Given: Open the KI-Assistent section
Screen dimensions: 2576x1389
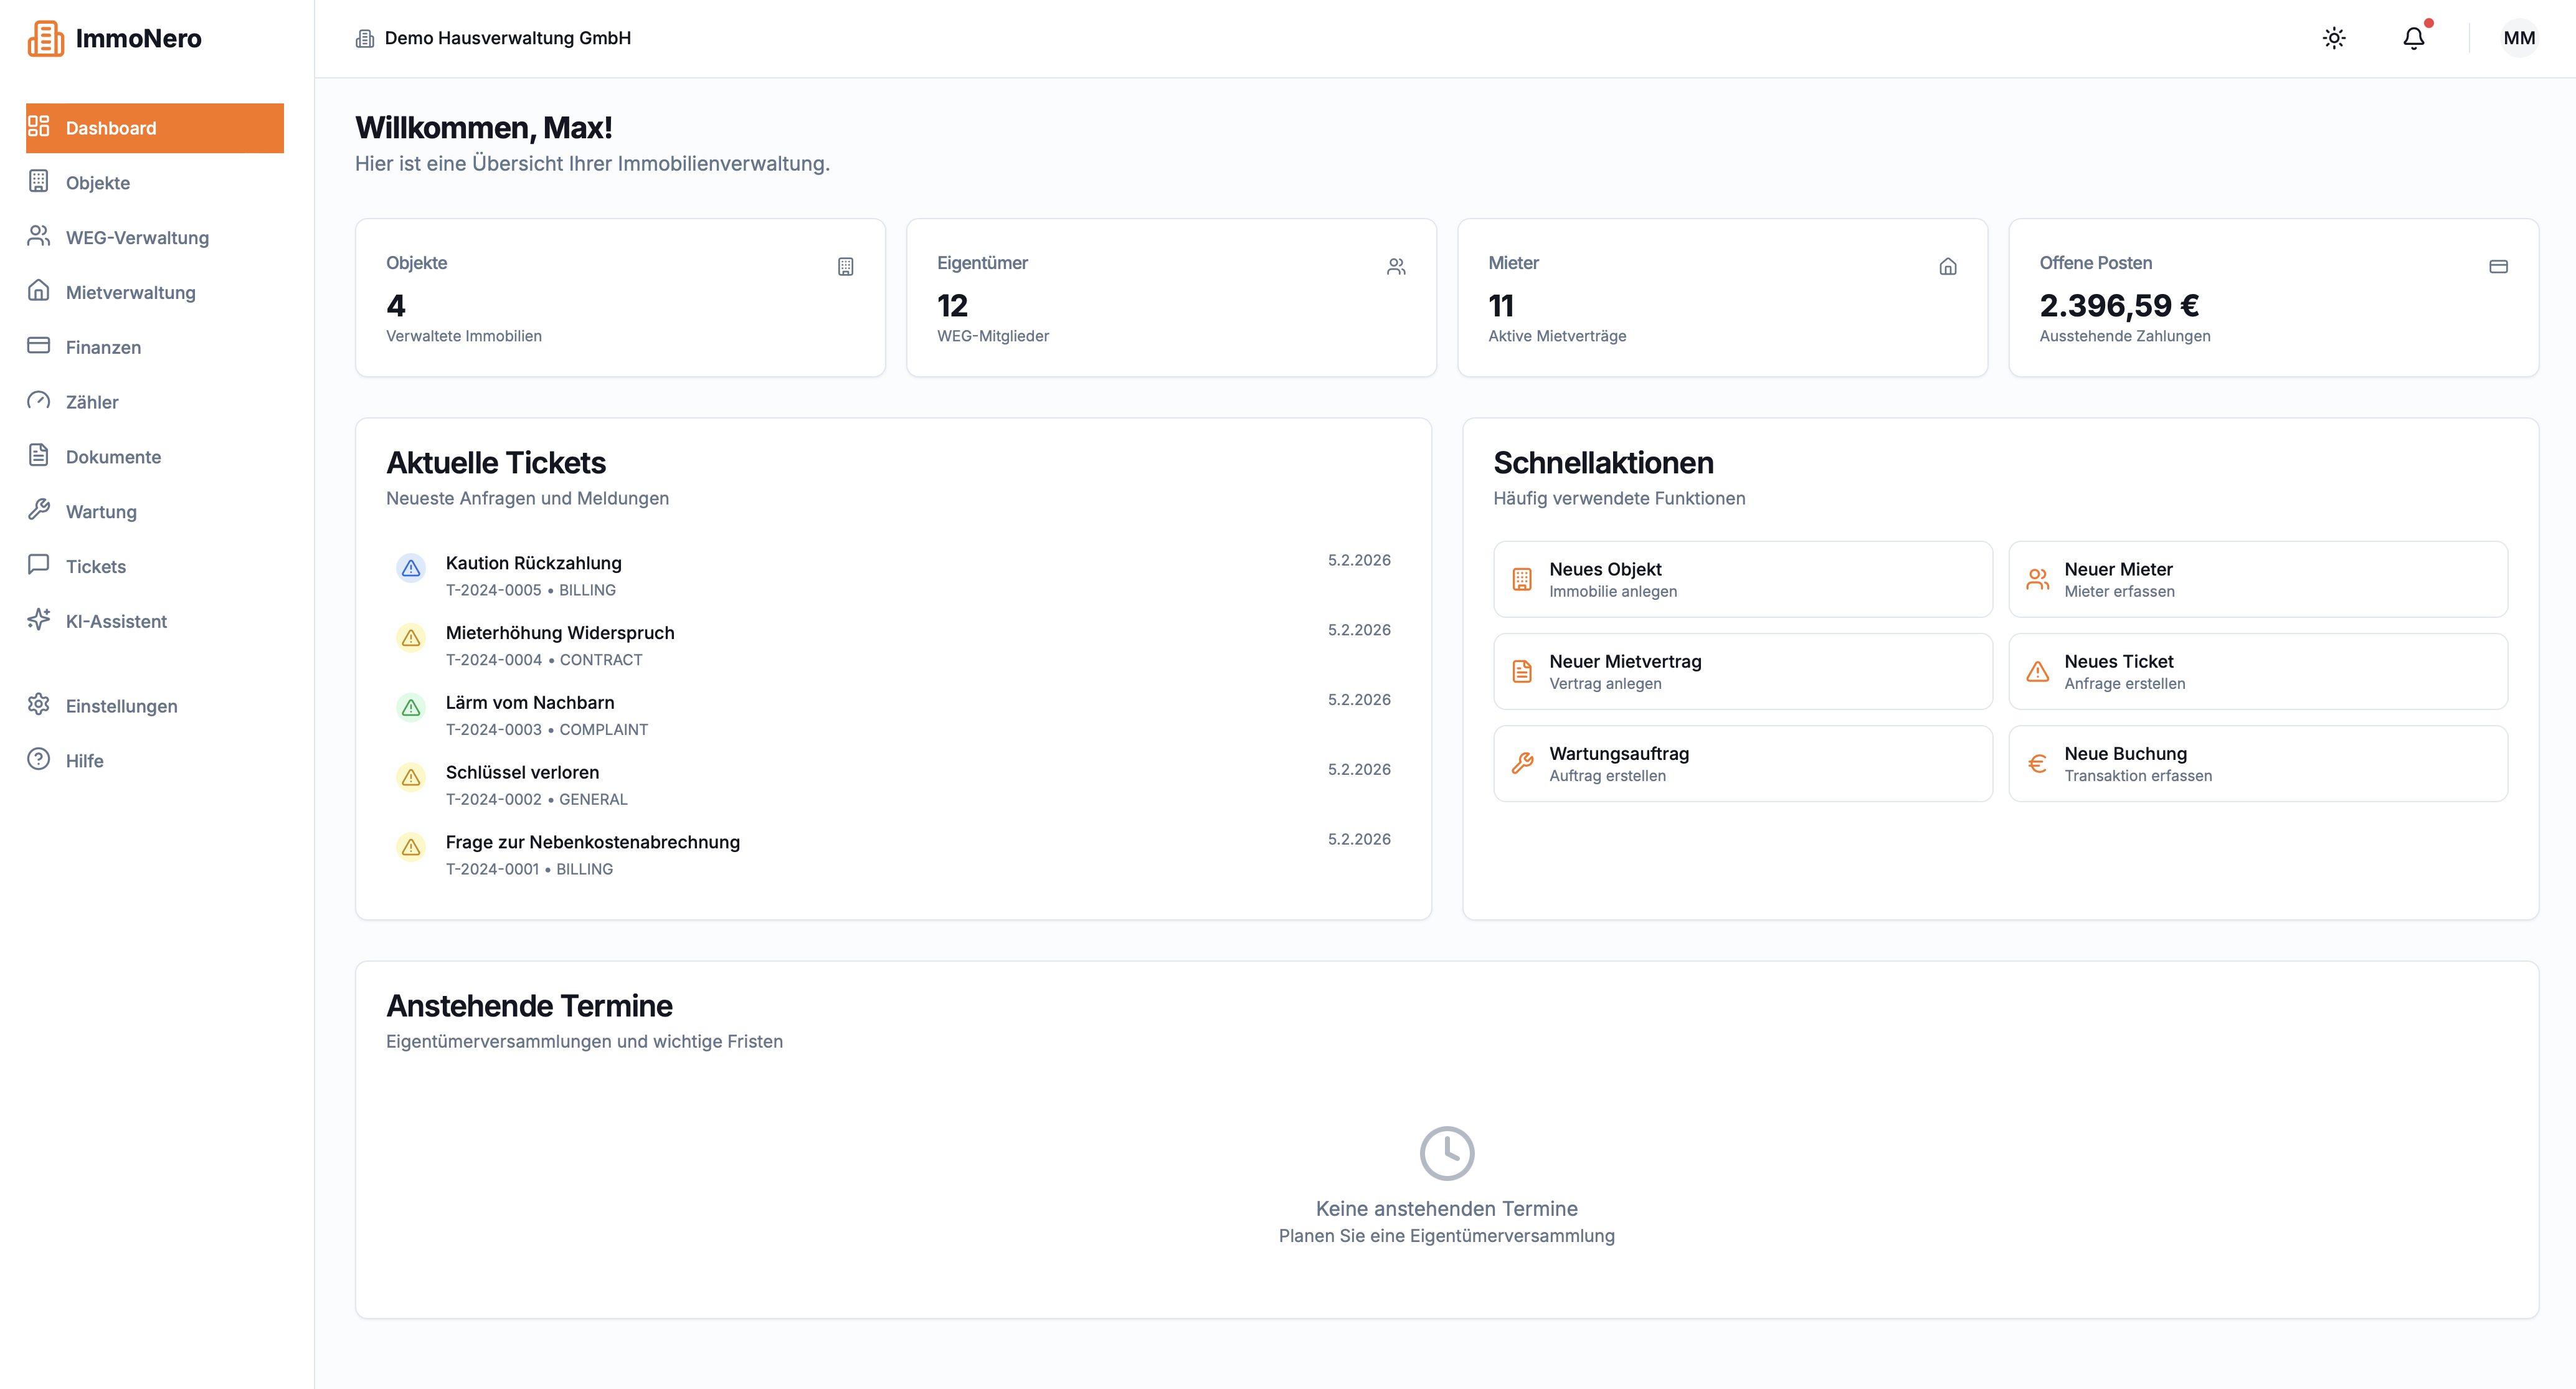Looking at the screenshot, I should click(116, 620).
